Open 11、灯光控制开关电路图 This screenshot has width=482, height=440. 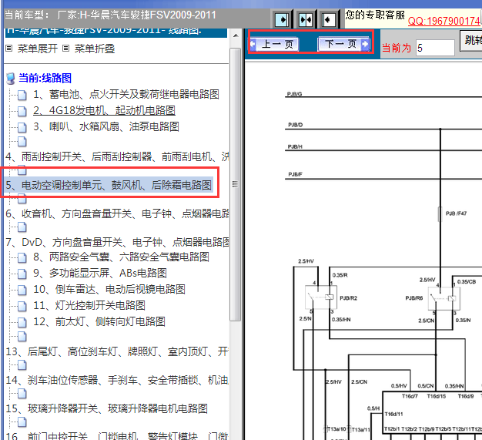pos(89,306)
